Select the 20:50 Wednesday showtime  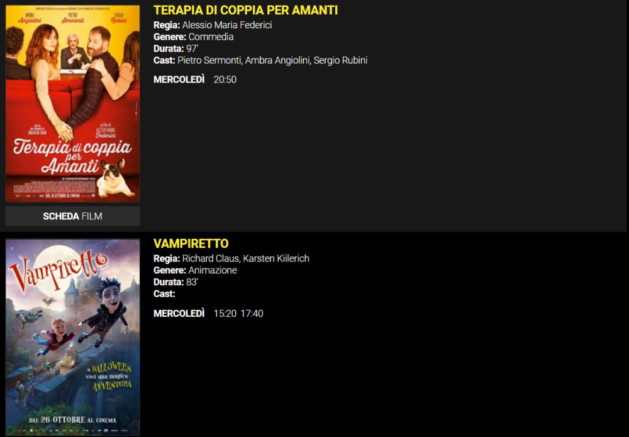point(225,80)
